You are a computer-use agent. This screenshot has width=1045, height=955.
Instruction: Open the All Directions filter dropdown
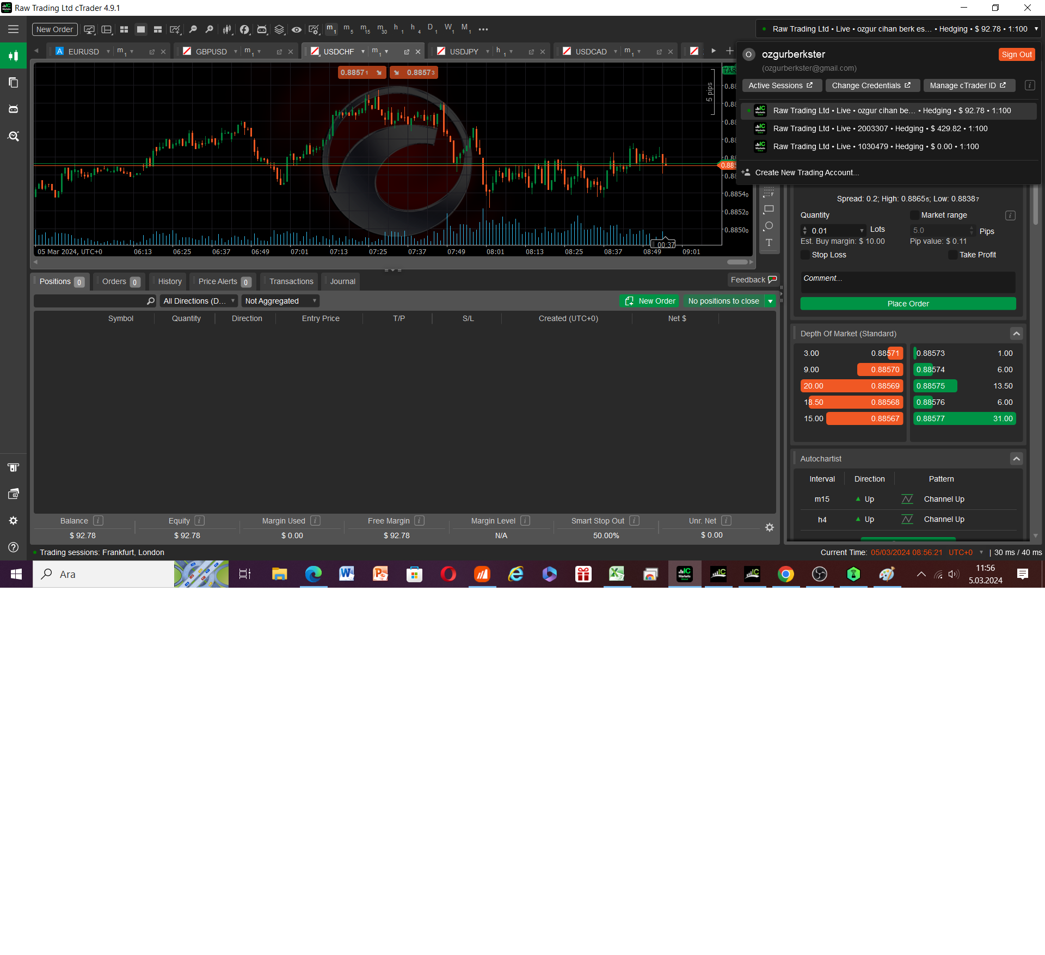tap(199, 301)
